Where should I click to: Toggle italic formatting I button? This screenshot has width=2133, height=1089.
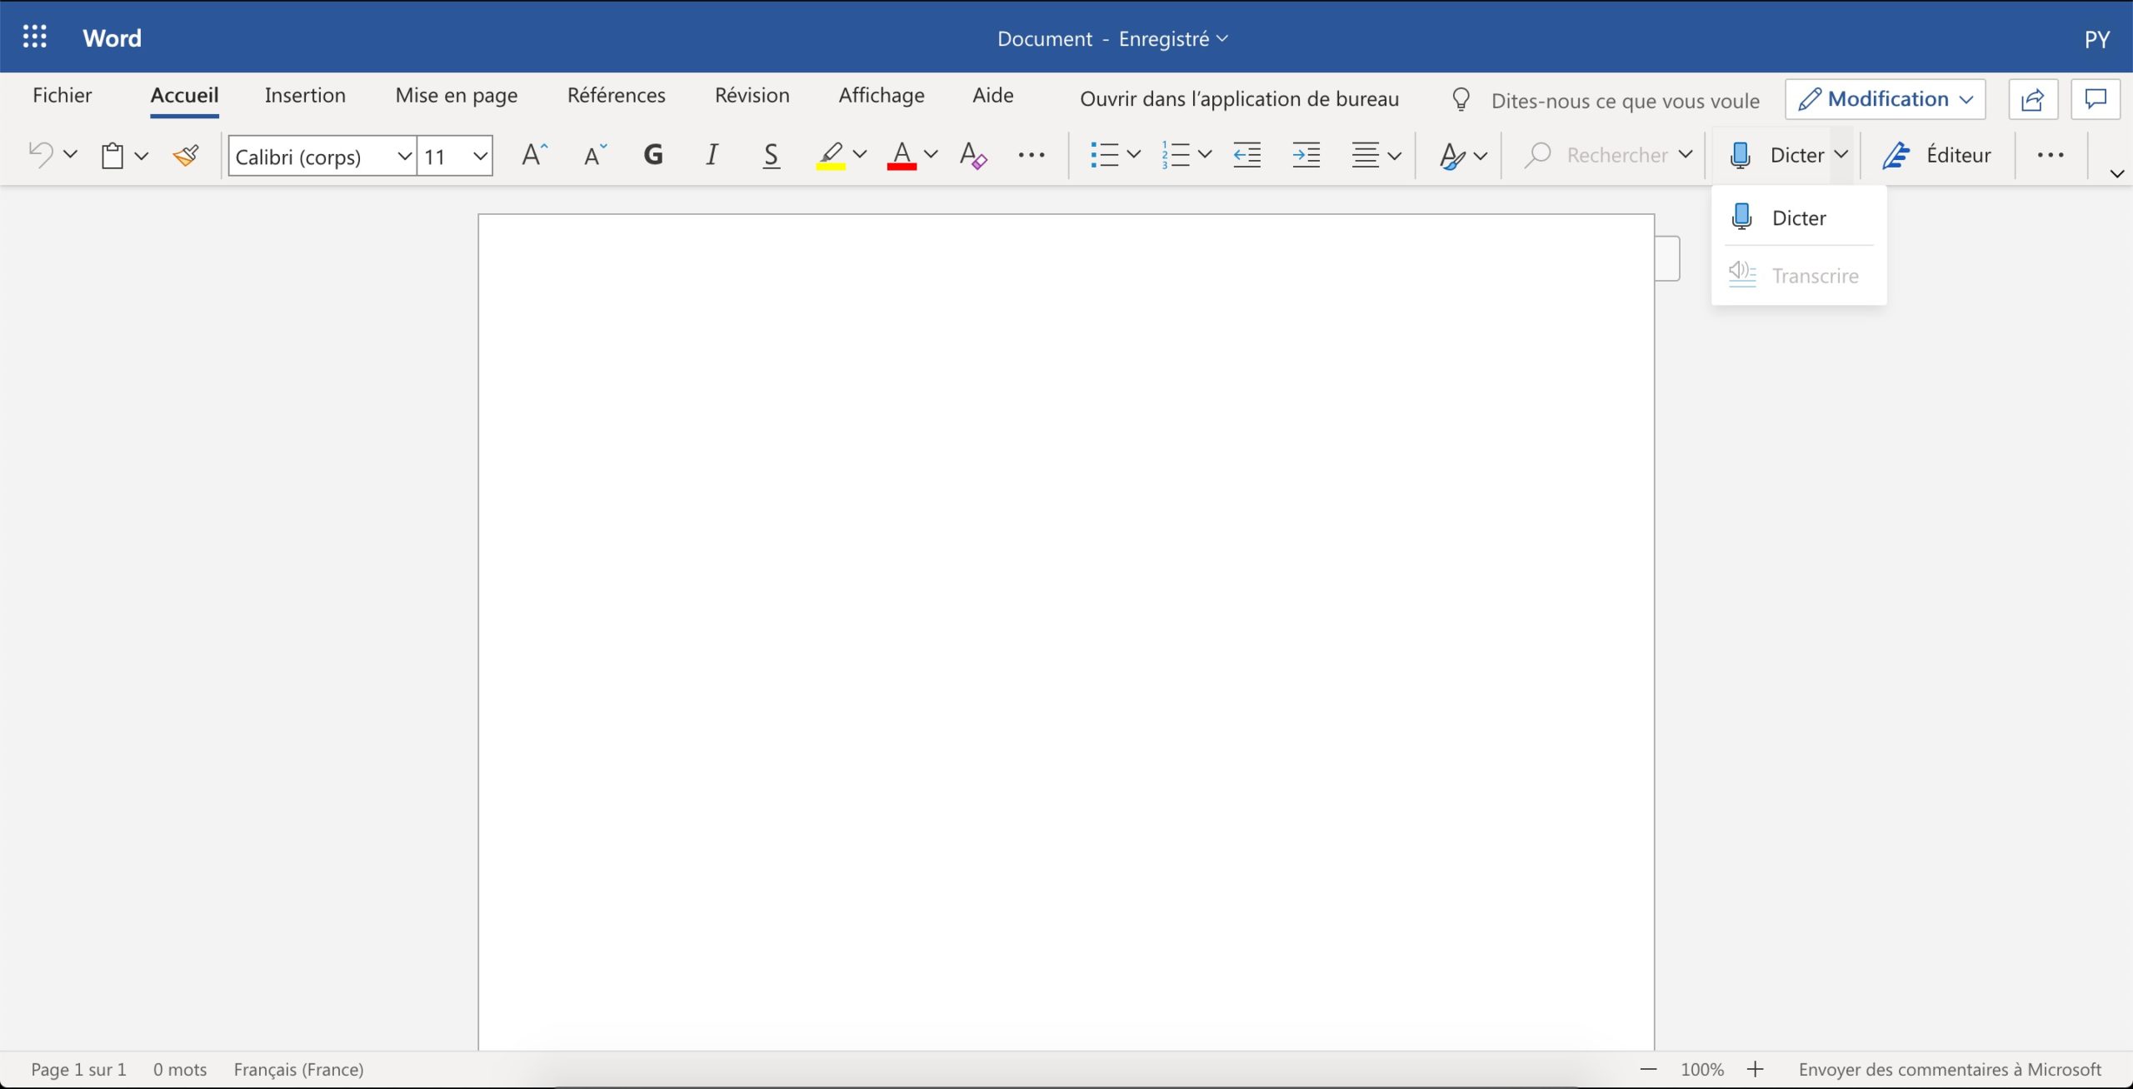pyautogui.click(x=712, y=155)
